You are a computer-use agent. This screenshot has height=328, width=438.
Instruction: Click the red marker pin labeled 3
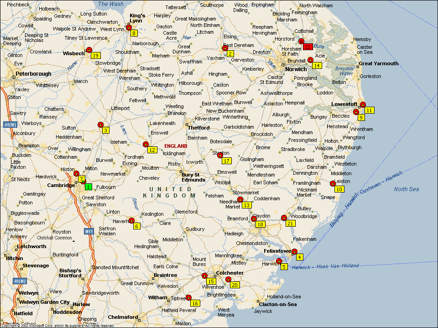(x=100, y=125)
